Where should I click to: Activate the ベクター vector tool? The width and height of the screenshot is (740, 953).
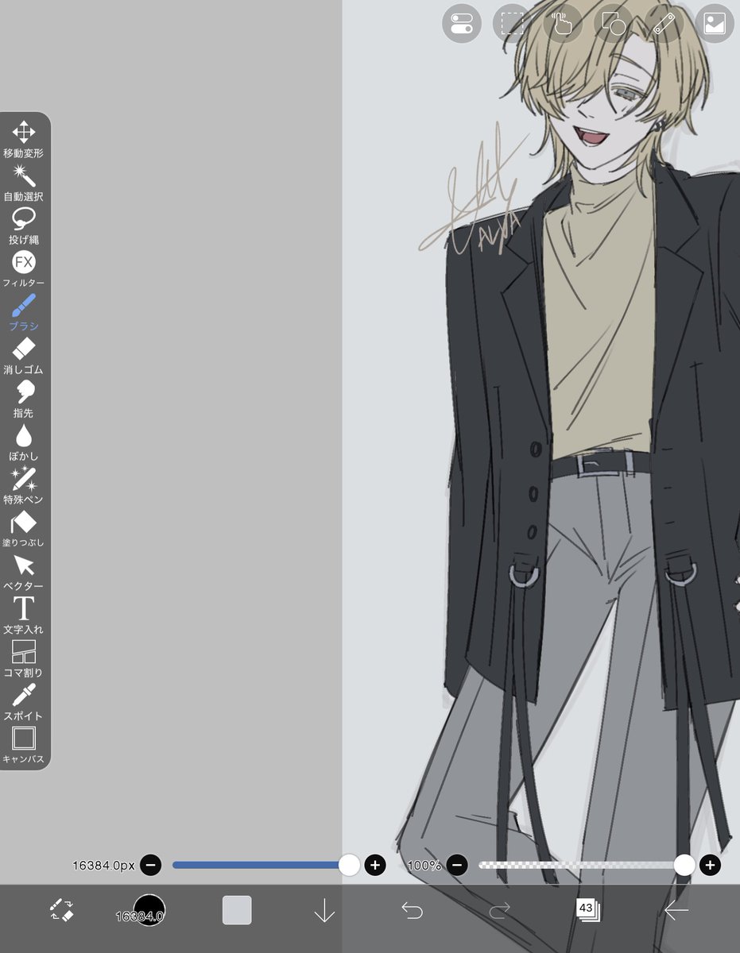[23, 572]
